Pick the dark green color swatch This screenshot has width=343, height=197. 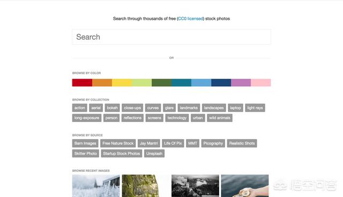click(161, 83)
